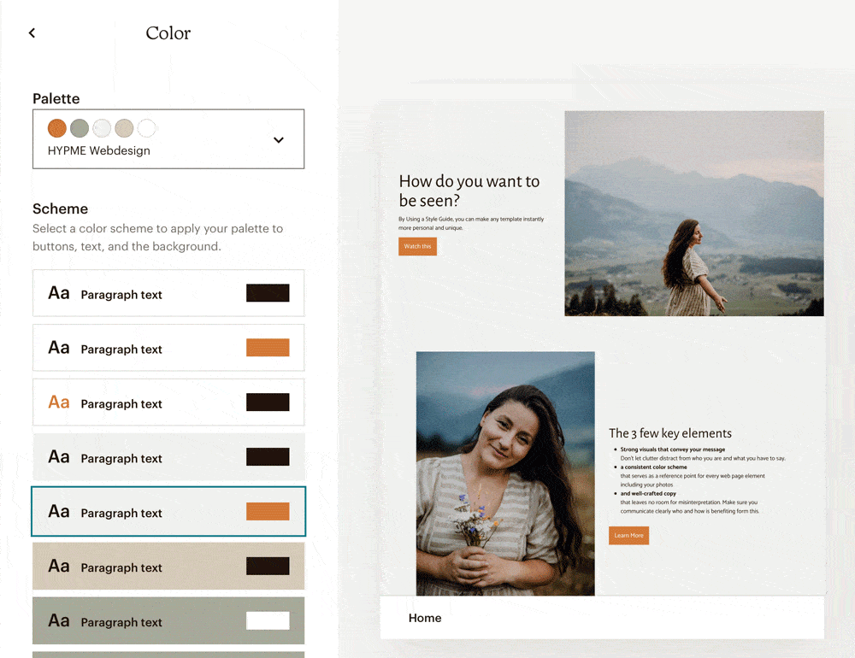Click the Watch this button in preview
The width and height of the screenshot is (855, 658).
coord(418,246)
